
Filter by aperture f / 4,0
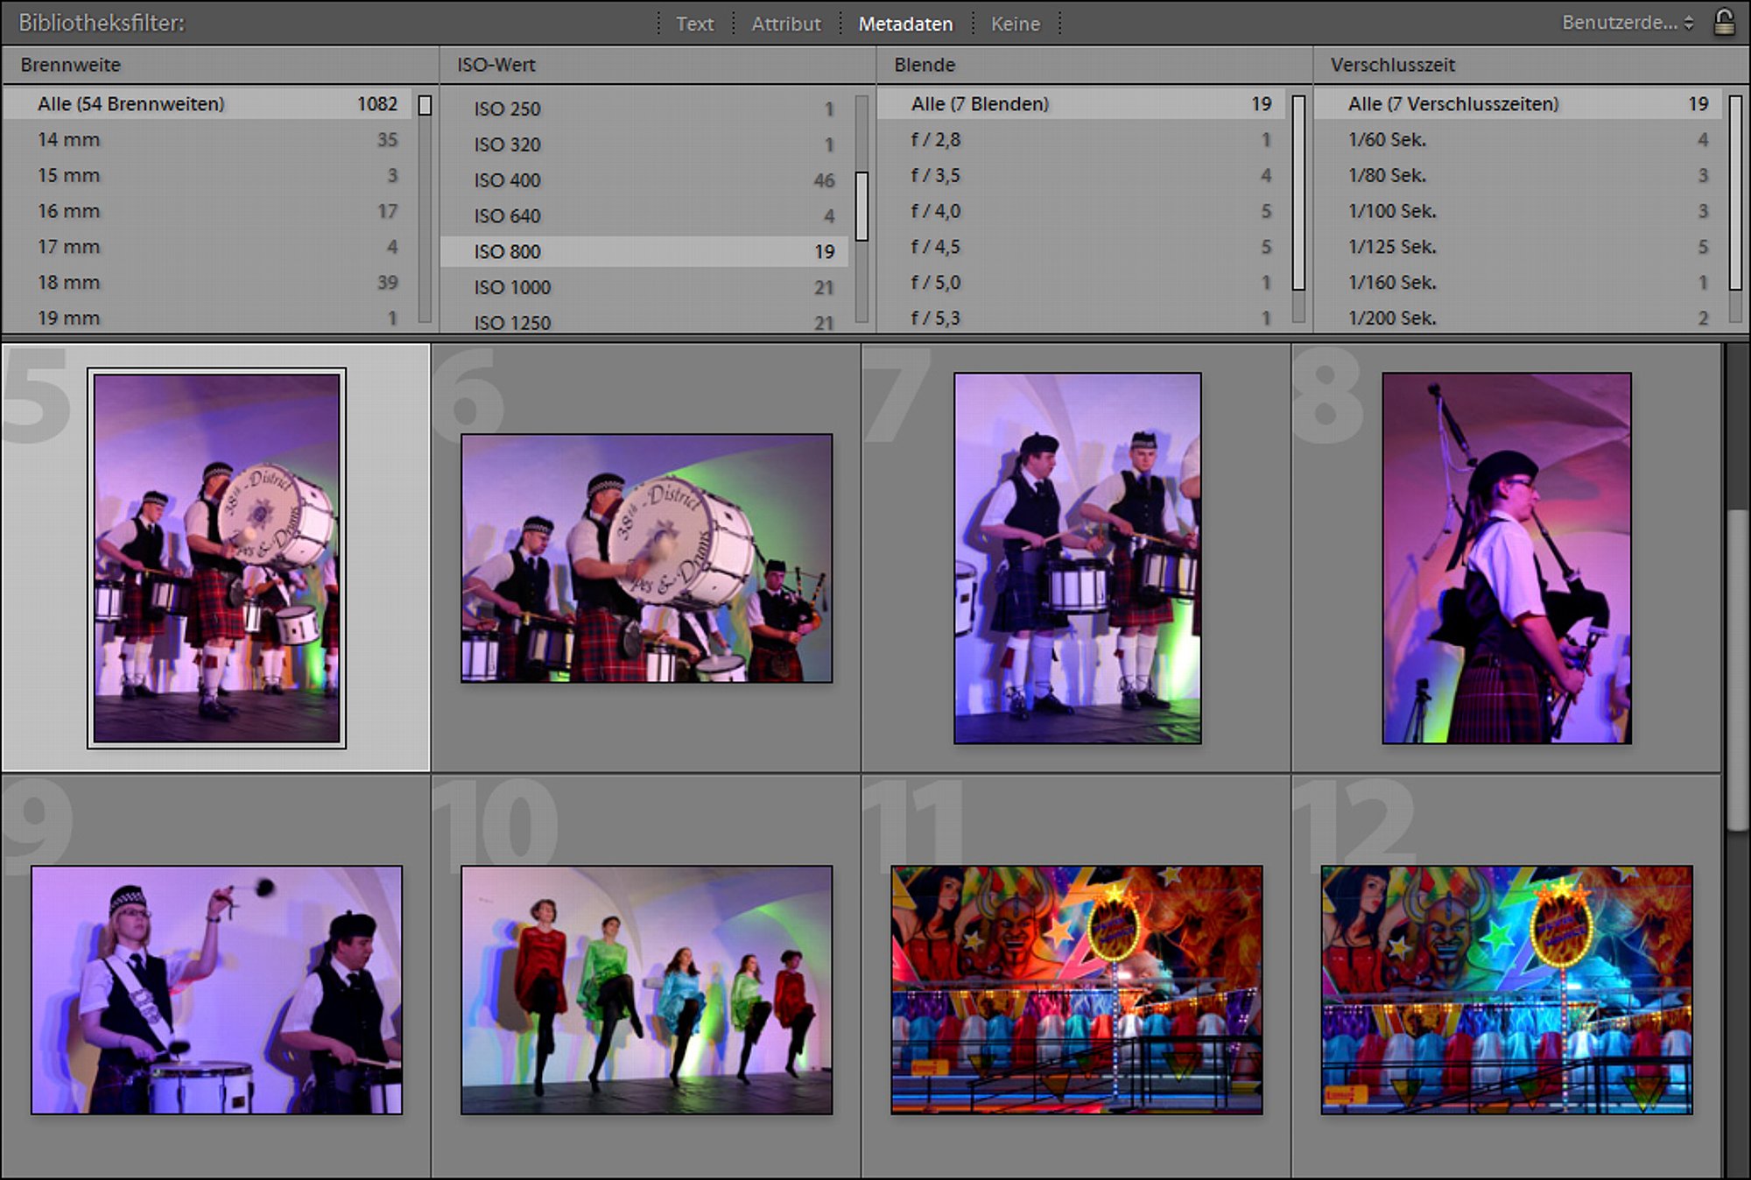pos(1081,211)
